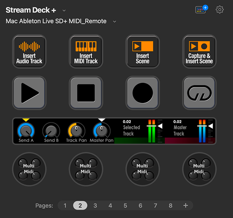The width and height of the screenshot is (233, 218).
Task: Select the Master Pan knob
Action: tap(102, 131)
